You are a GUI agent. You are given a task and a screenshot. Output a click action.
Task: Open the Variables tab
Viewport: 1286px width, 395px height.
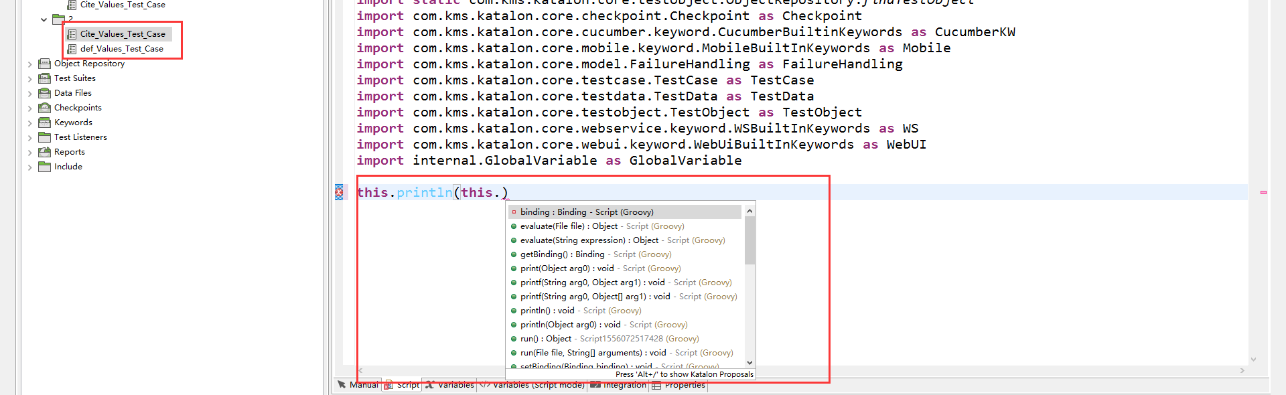coord(449,385)
